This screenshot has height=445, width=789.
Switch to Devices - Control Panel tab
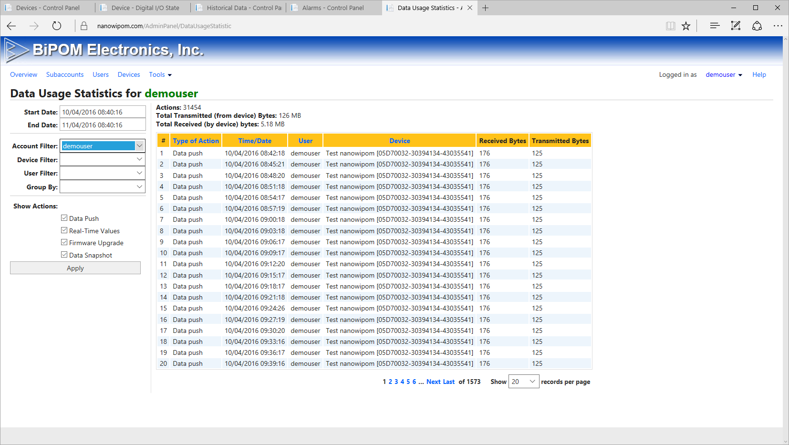48,8
